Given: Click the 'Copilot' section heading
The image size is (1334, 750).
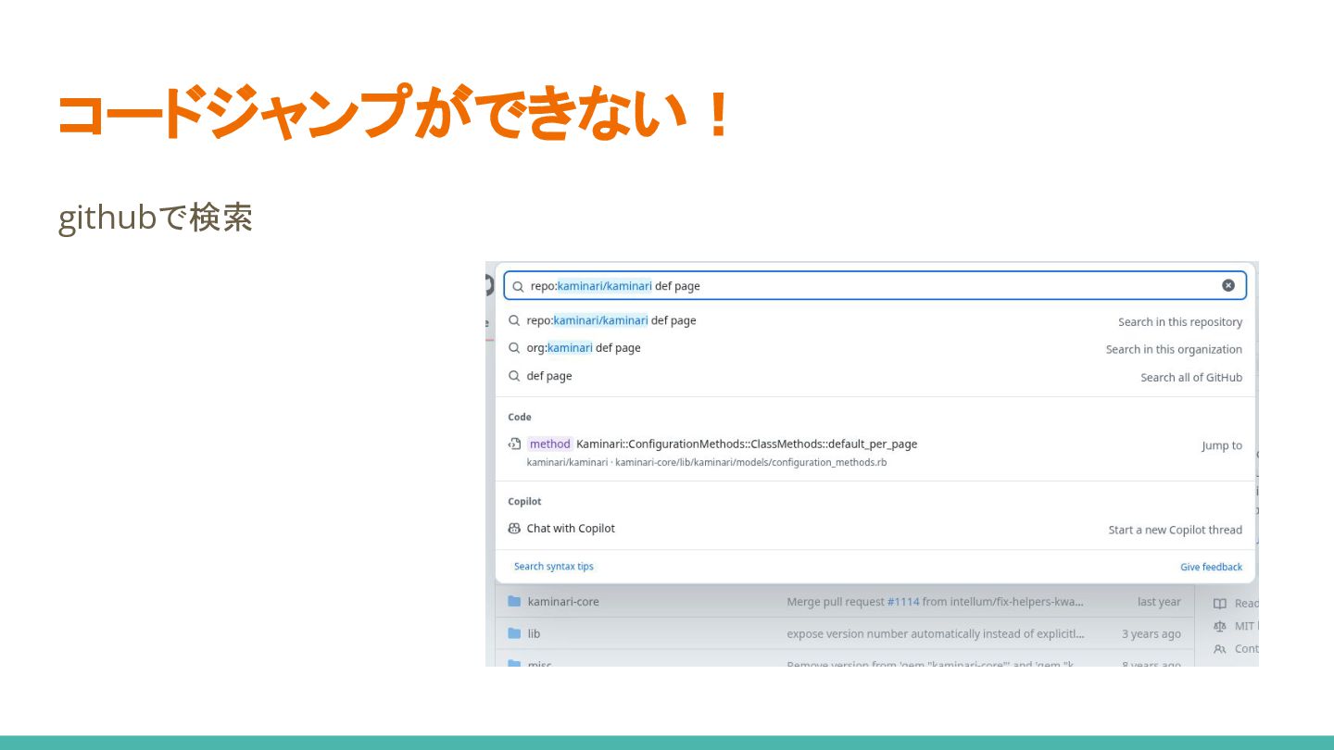Looking at the screenshot, I should [x=524, y=502].
